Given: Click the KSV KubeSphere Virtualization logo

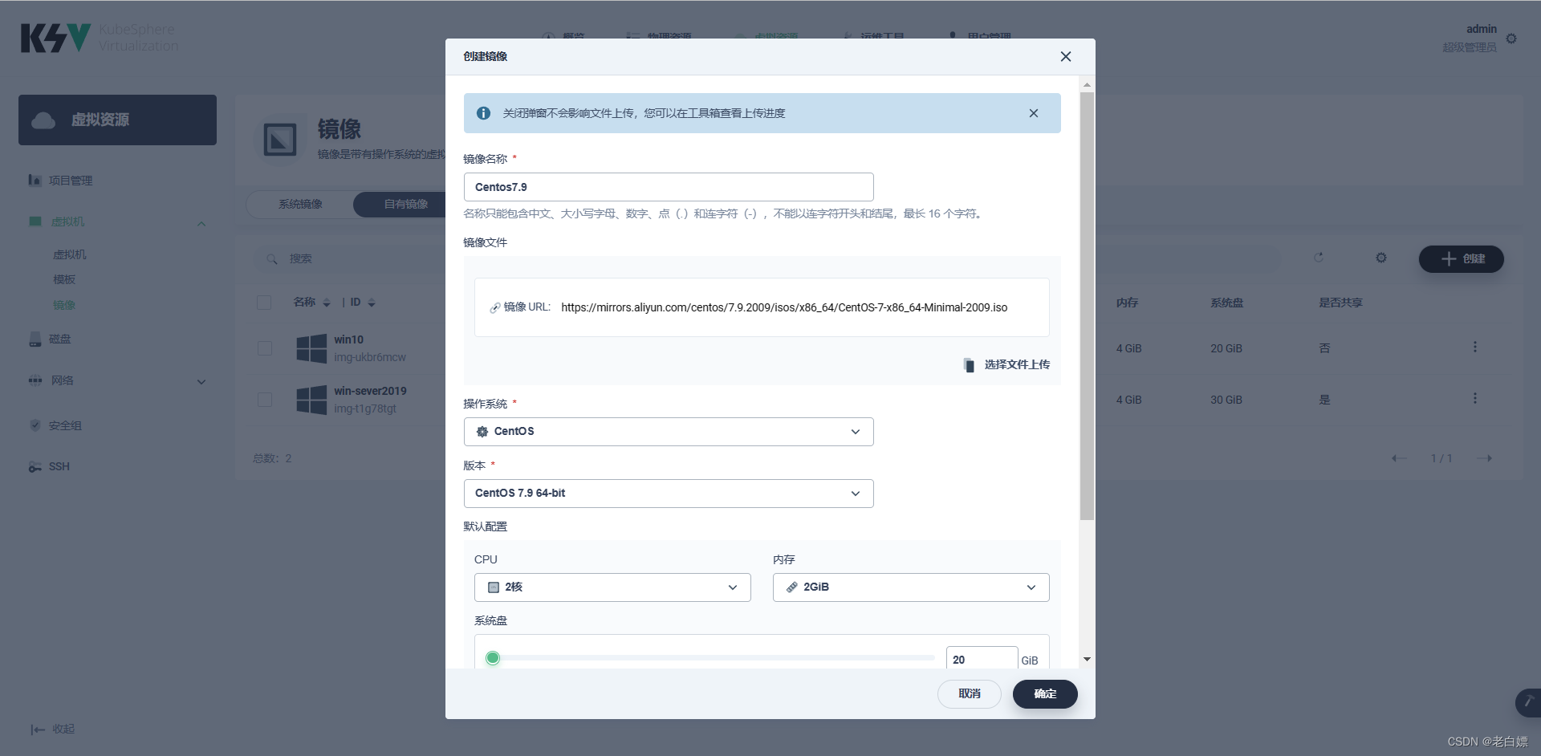Looking at the screenshot, I should [99, 38].
